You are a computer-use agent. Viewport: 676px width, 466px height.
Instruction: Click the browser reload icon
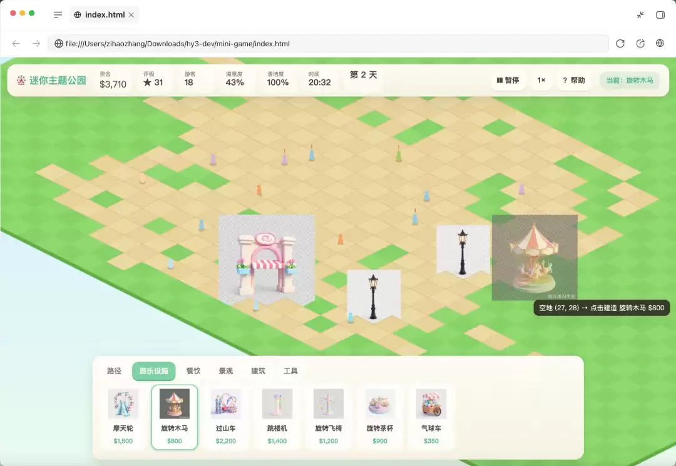pyautogui.click(x=620, y=44)
